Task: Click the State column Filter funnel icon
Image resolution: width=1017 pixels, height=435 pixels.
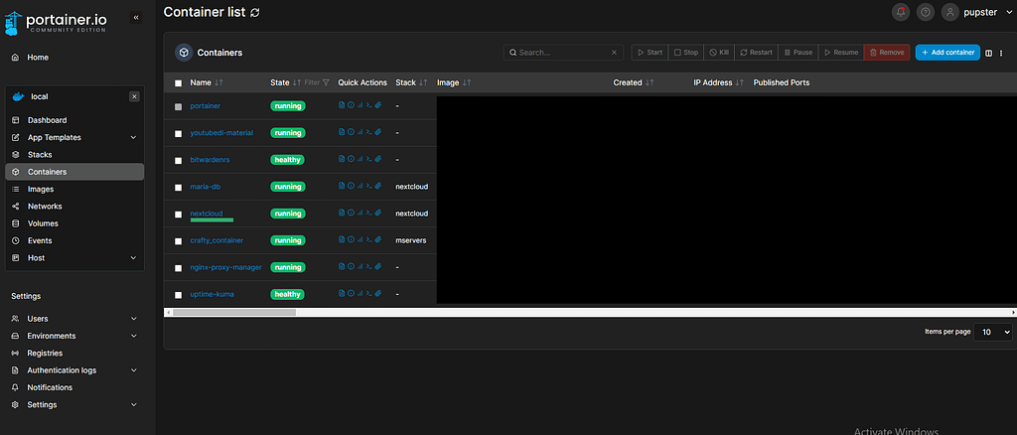Action: click(x=325, y=82)
